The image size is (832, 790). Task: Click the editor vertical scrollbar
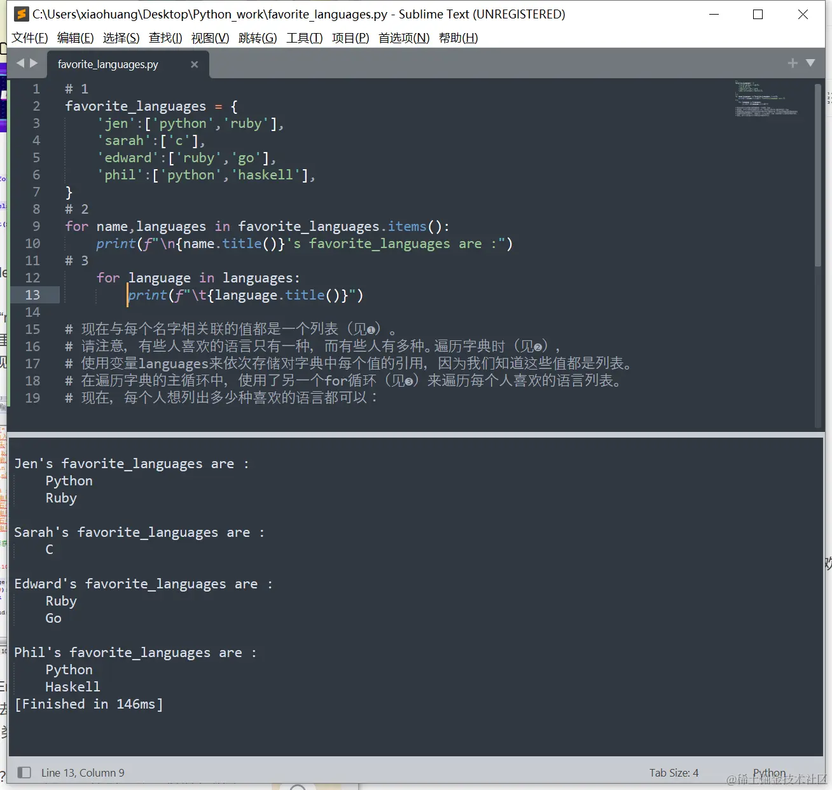click(818, 175)
